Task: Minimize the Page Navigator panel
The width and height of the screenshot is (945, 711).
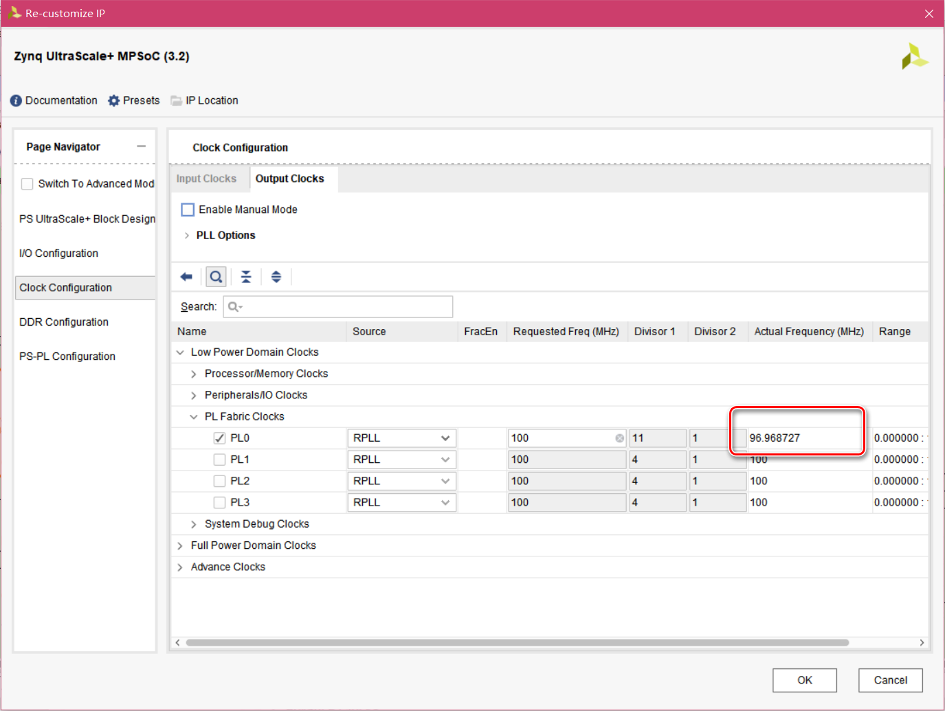Action: pos(142,146)
